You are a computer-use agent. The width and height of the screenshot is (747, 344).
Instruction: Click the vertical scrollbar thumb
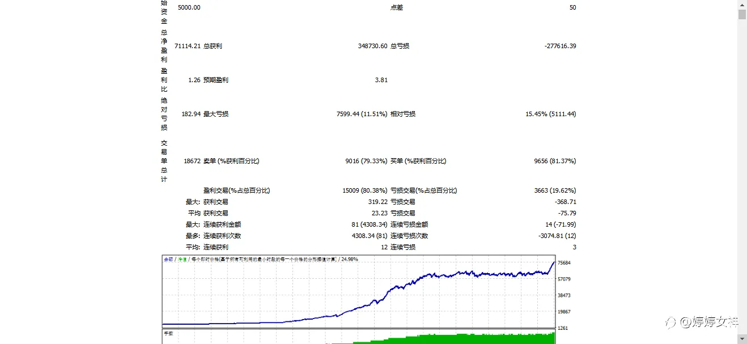(742, 15)
